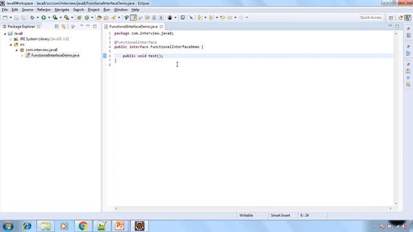Collapse the com.interview.java8 package node

(17, 50)
